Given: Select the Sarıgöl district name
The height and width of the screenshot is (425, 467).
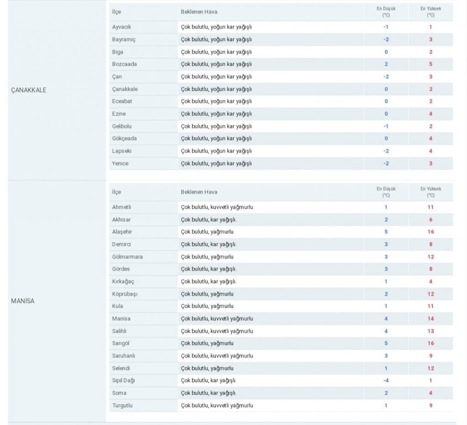Looking at the screenshot, I should tap(120, 343).
